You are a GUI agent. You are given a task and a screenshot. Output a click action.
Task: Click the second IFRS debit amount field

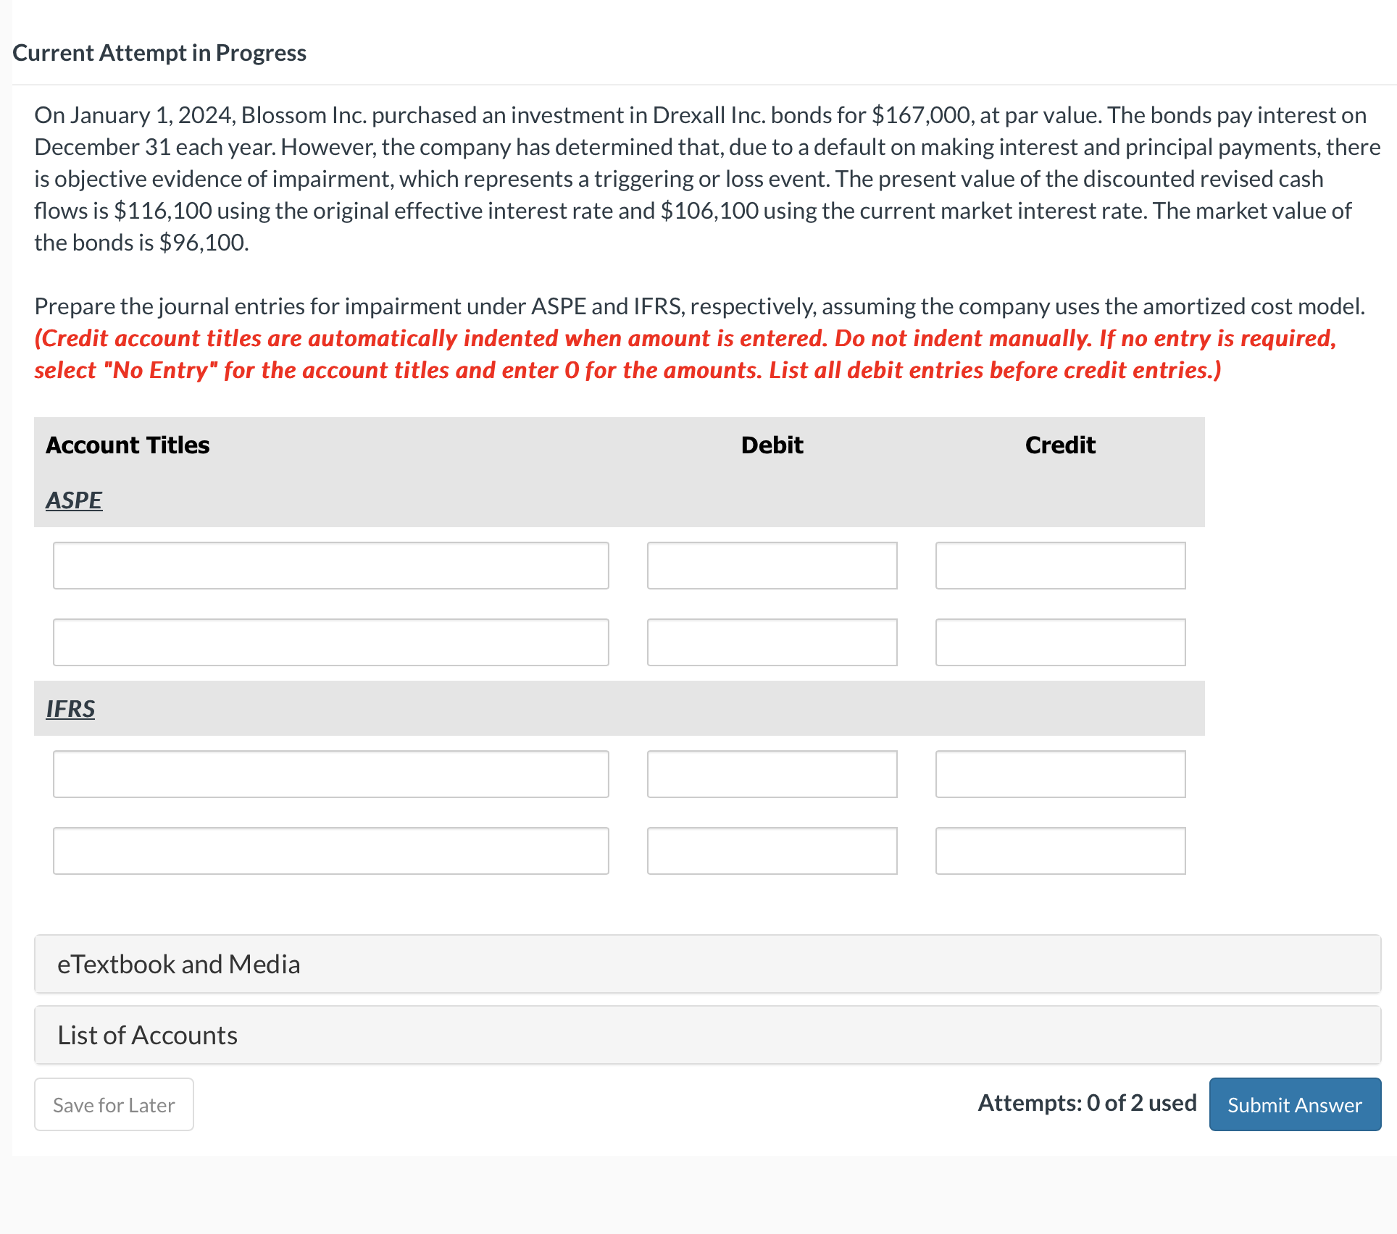(x=772, y=850)
